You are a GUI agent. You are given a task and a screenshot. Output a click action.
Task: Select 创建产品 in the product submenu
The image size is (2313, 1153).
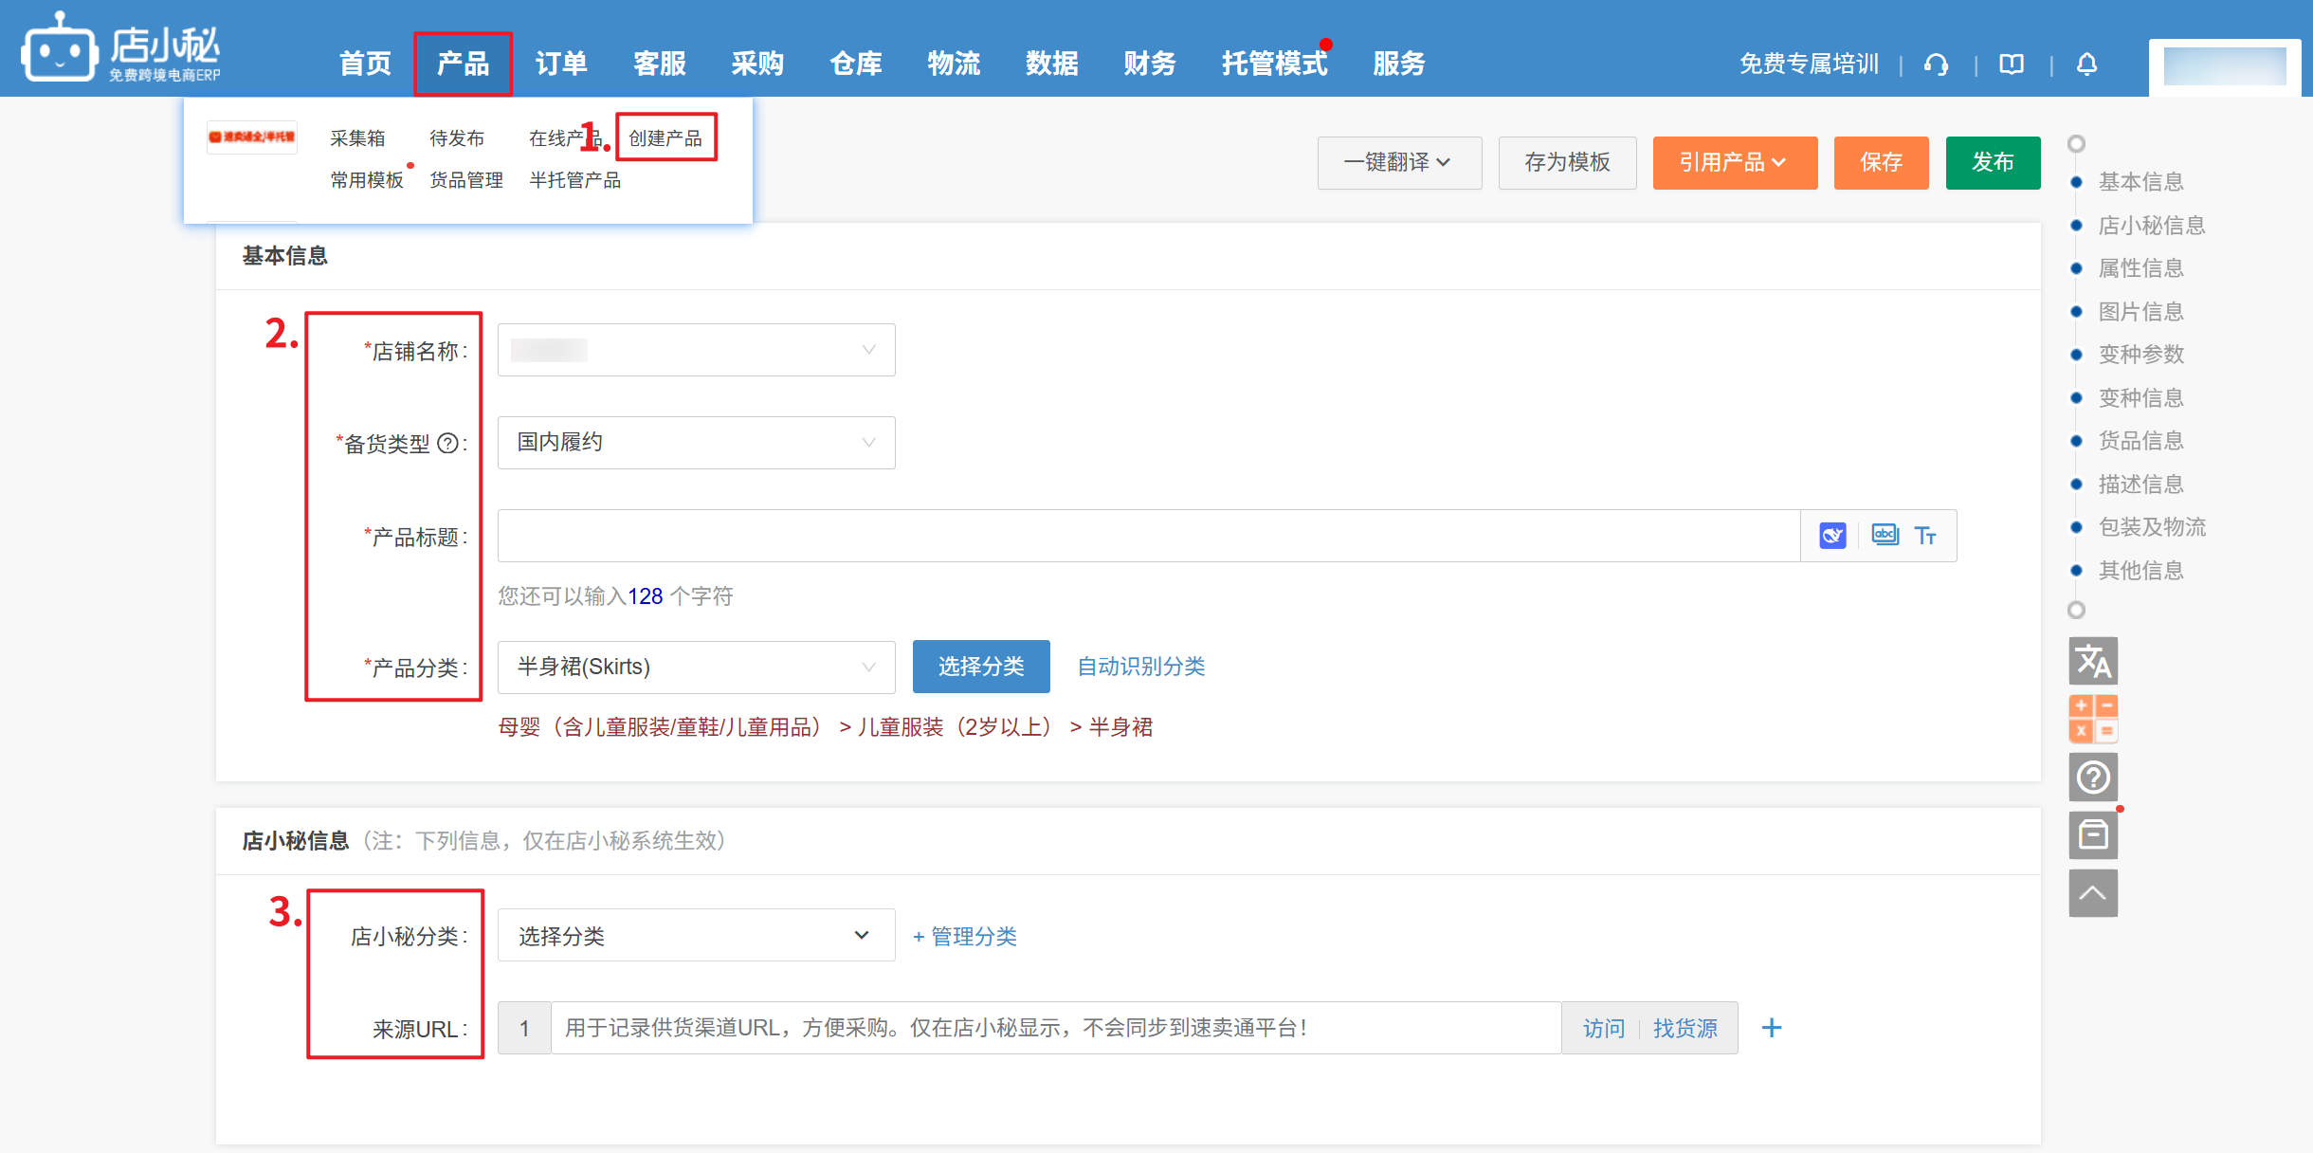(x=665, y=138)
